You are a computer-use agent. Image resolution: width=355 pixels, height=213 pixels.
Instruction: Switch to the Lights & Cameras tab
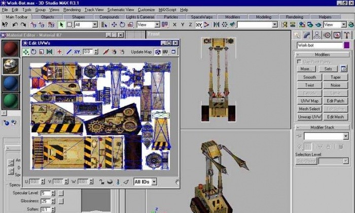tap(140, 17)
